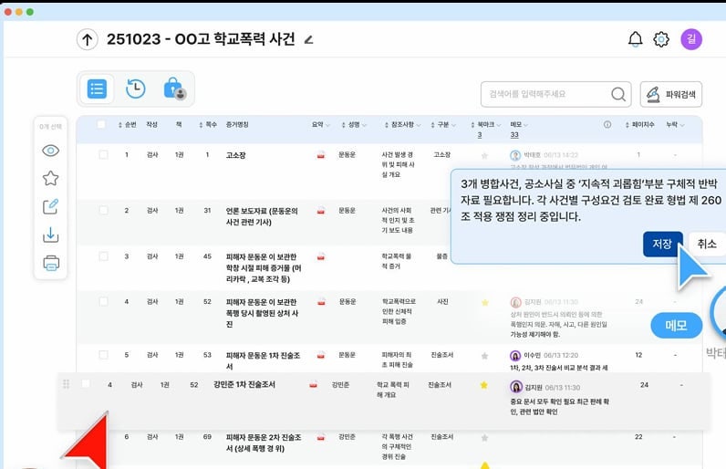The image size is (726, 469).
Task: Click memo count 33 in header
Action: (x=514, y=135)
